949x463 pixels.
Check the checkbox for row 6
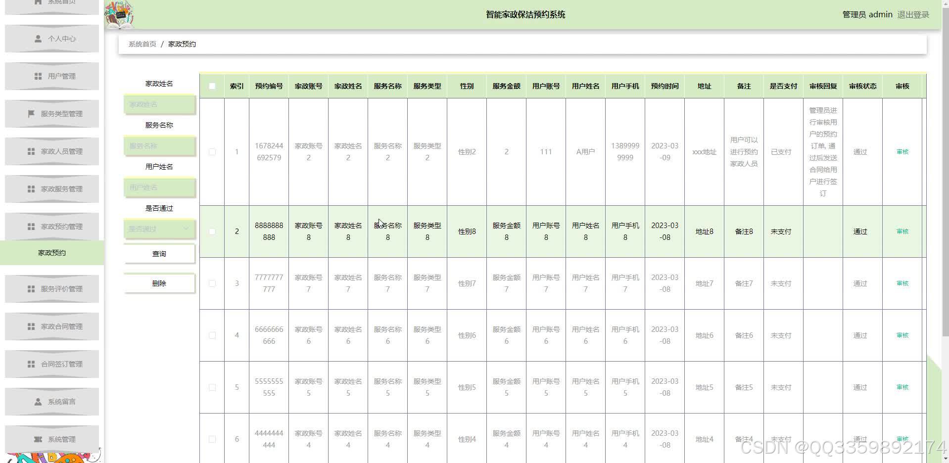212,439
